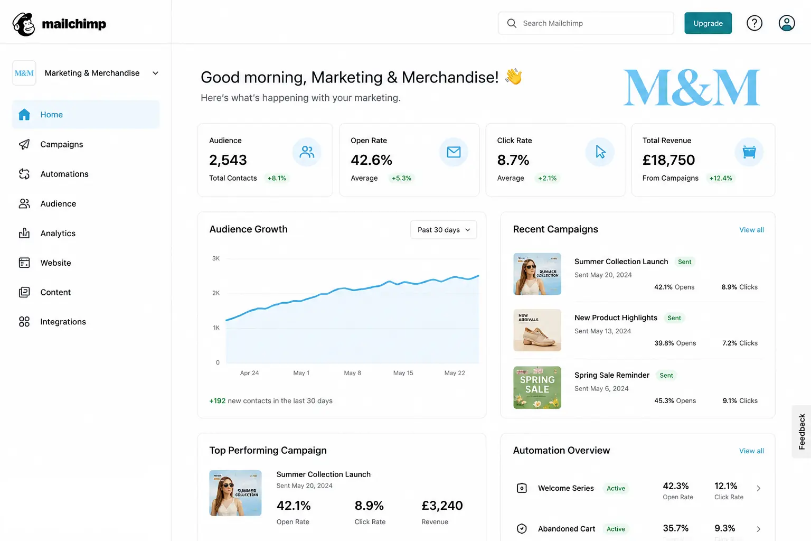Click the large M&M brand logo
The image size is (811, 541).
click(x=692, y=88)
